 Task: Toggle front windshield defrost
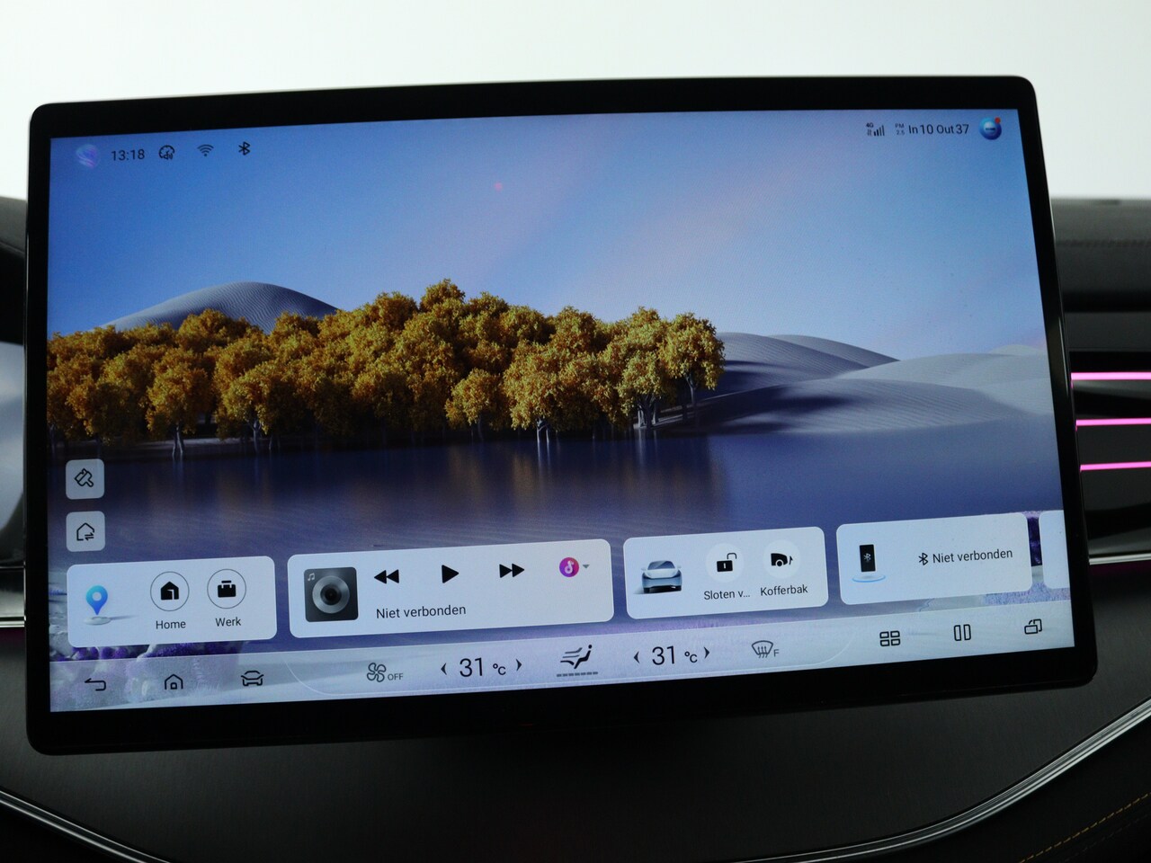[764, 649]
